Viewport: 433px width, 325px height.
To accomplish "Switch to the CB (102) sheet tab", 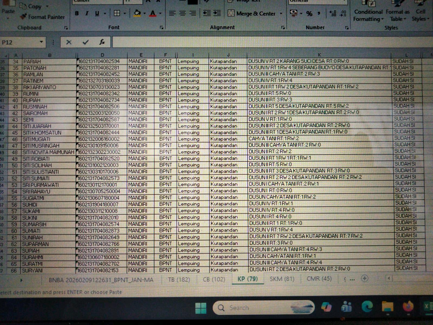I will point(214,279).
